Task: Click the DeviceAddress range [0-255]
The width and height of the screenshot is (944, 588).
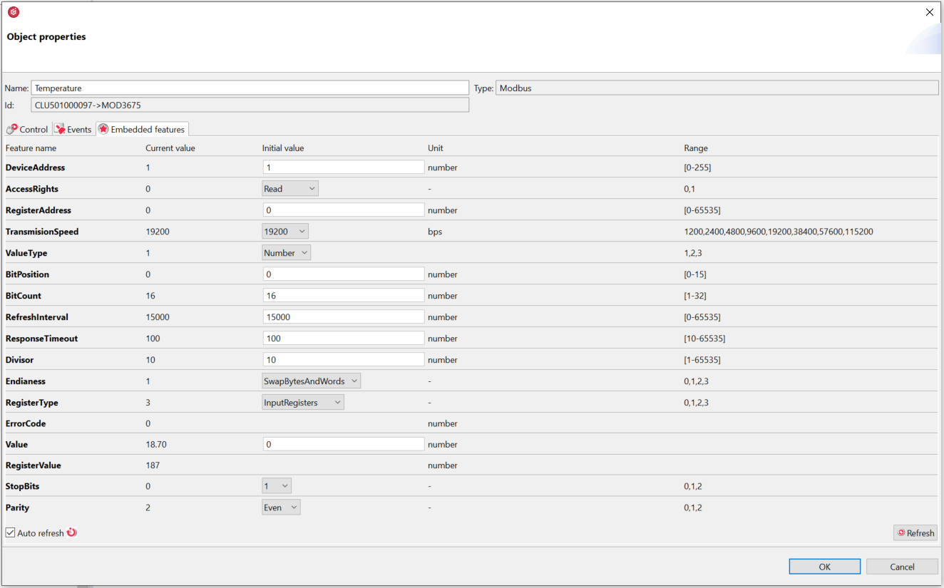Action: coord(697,167)
